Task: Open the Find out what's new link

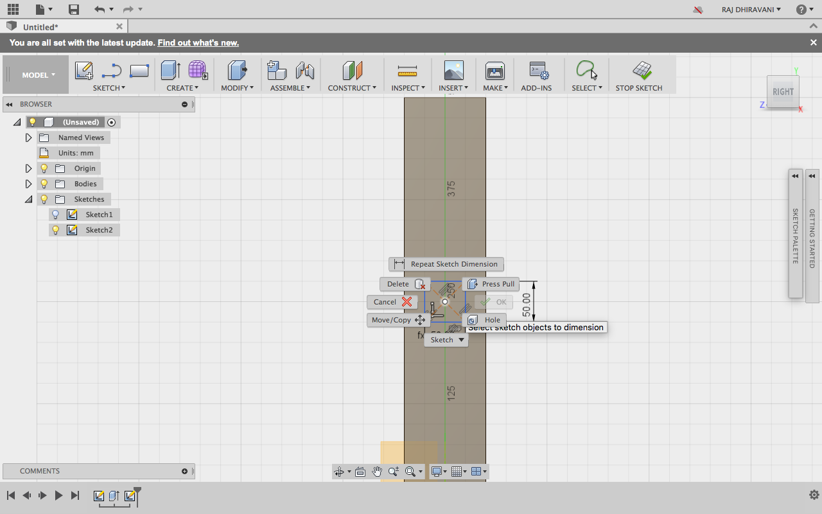Action: pyautogui.click(x=198, y=43)
